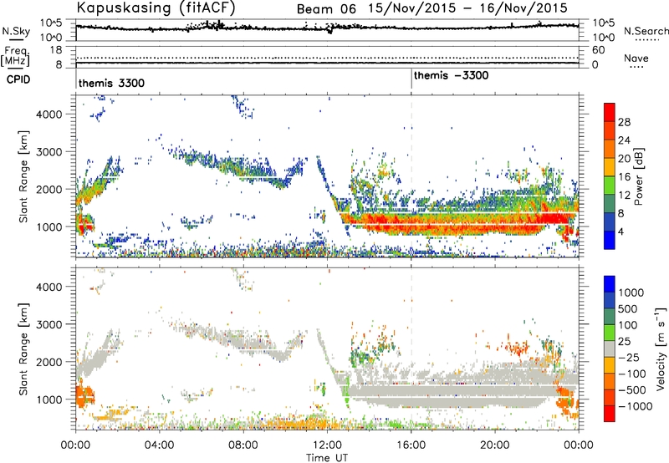
Task: Click the "12:00" time axis tick label
Action: 327,445
